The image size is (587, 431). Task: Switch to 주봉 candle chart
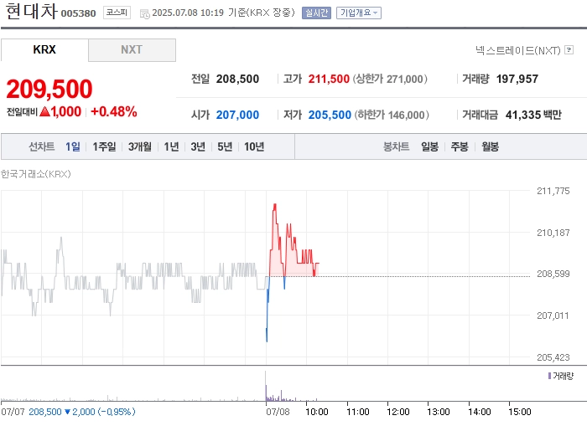[x=460, y=146]
